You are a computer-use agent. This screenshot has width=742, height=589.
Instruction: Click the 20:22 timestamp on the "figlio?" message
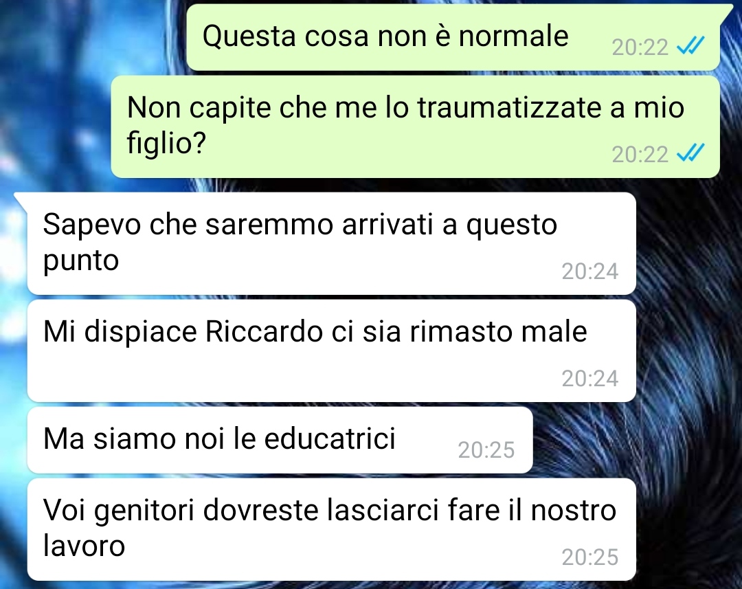640,155
